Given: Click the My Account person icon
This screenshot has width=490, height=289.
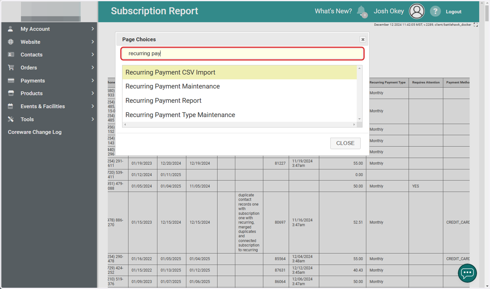Looking at the screenshot, I should click(x=11, y=29).
